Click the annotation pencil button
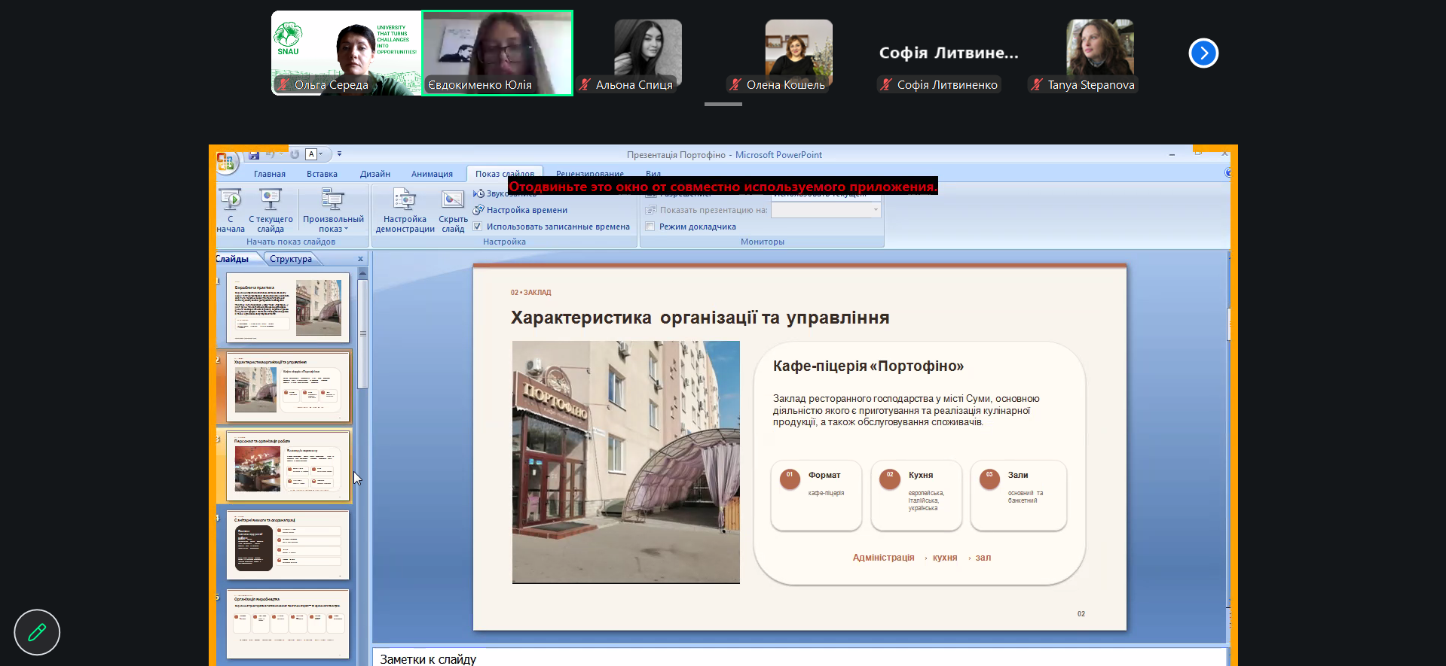Image resolution: width=1446 pixels, height=666 pixels. [x=37, y=632]
